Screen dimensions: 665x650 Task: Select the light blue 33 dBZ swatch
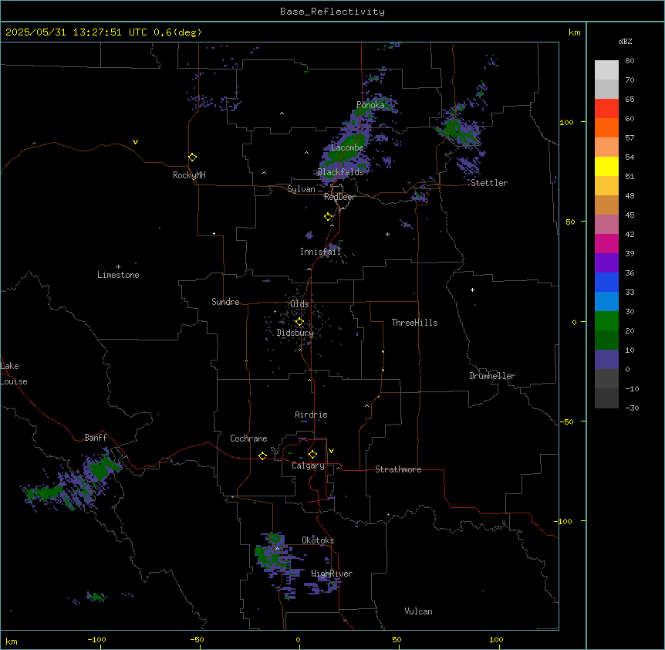tap(606, 301)
